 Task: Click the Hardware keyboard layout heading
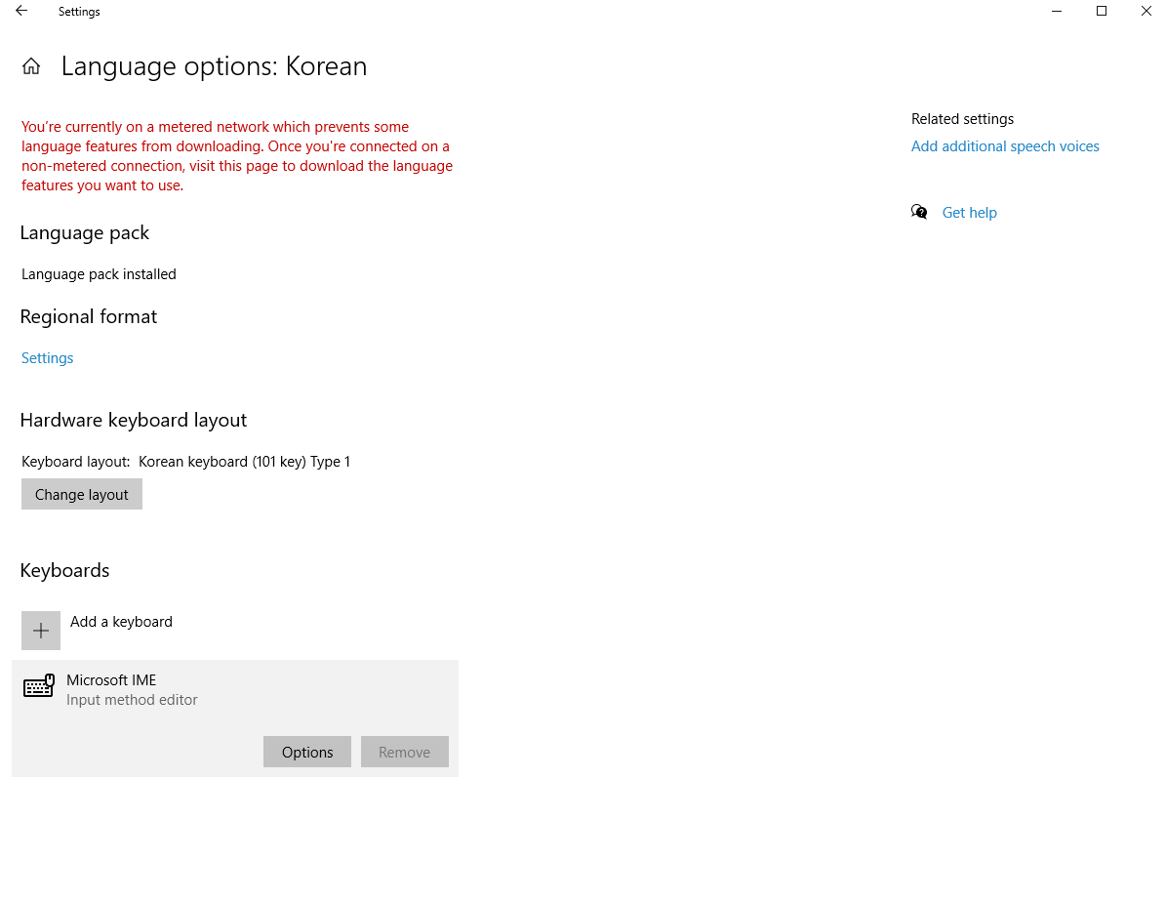pyautogui.click(x=133, y=420)
